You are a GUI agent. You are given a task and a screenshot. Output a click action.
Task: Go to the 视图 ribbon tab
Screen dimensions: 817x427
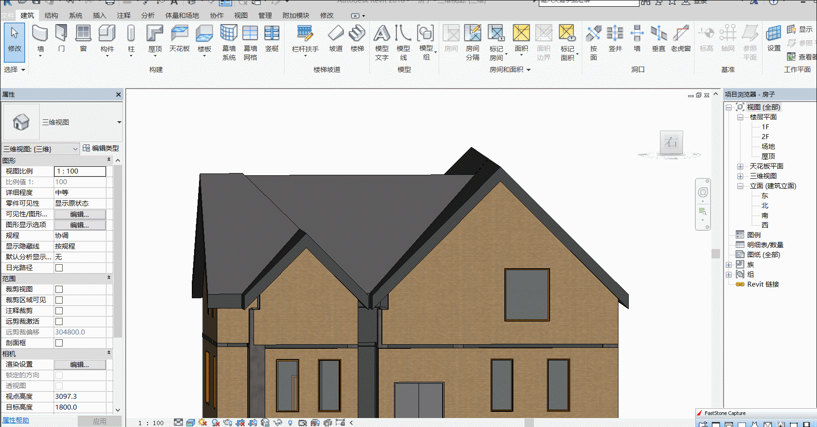pyautogui.click(x=241, y=16)
